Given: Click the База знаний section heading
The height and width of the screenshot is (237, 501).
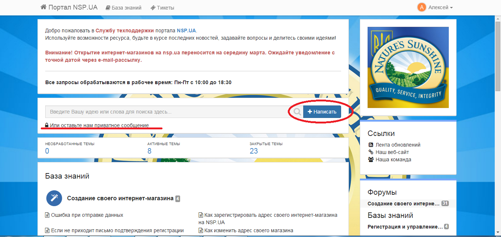Looking at the screenshot, I should click(x=67, y=176).
